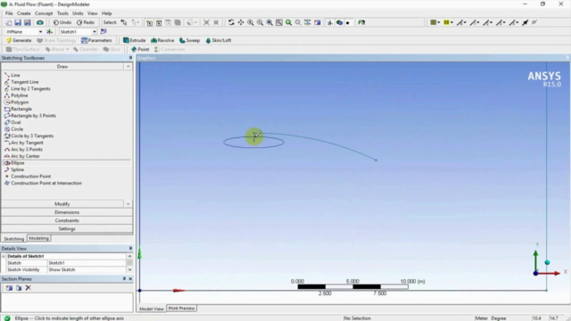Select the Spline tool
This screenshot has width=571, height=321.
coord(14,169)
